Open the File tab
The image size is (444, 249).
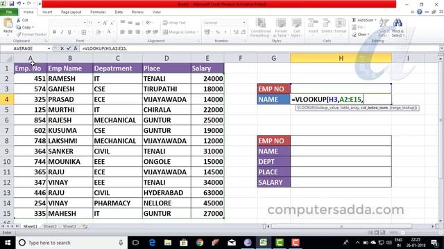pos(9,12)
